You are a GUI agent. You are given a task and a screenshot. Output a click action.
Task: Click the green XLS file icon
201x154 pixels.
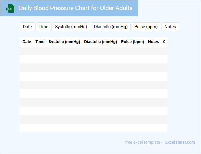[11, 8]
